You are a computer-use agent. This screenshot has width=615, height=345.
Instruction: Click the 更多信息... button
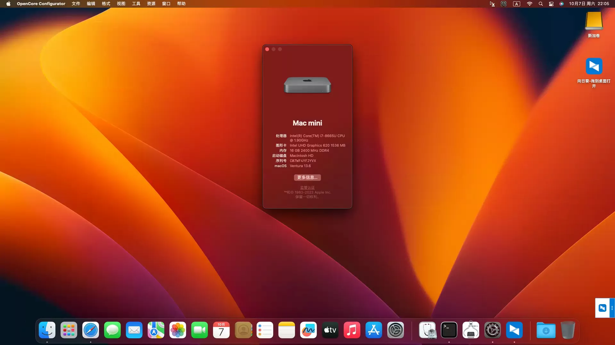[307, 178]
